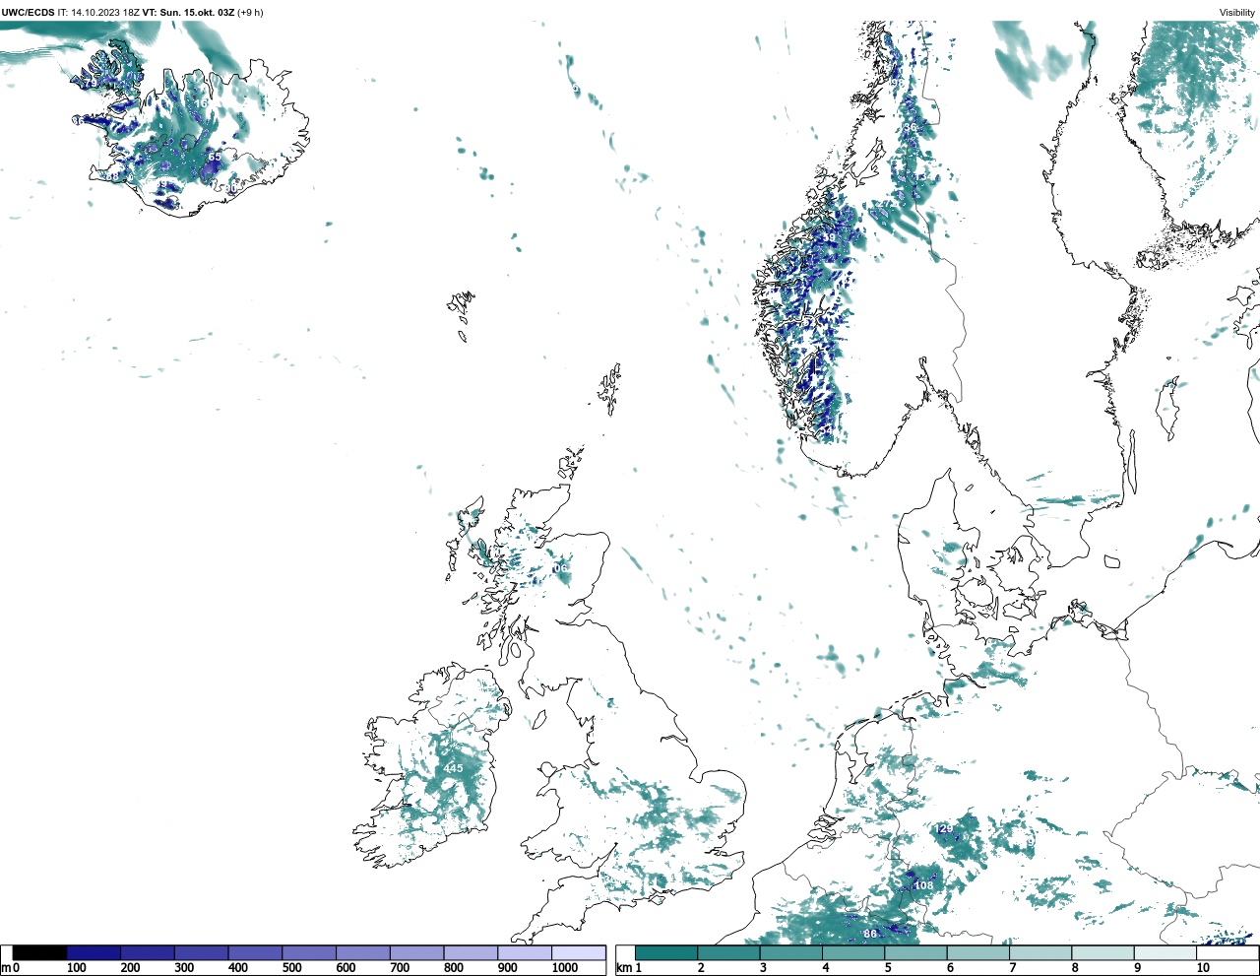
Task: Click the 200–300 m legend swatch
Action: tap(148, 952)
